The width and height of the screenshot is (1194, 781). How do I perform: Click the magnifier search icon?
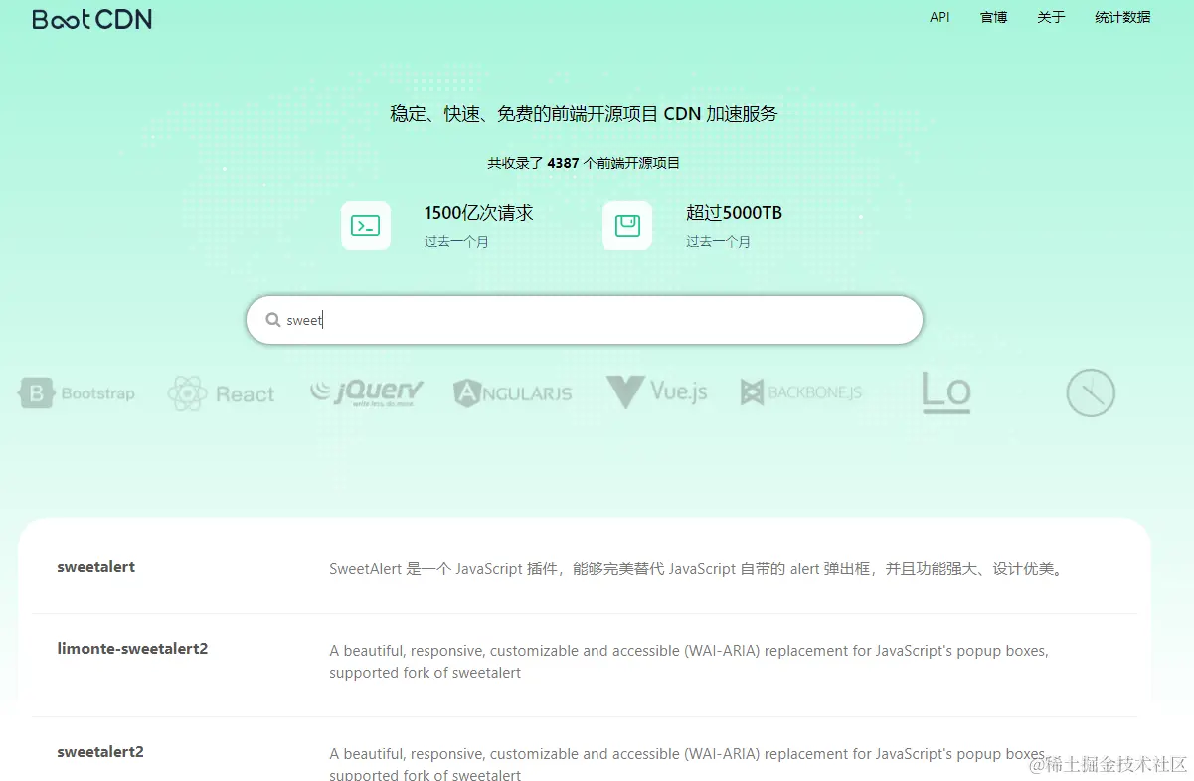[x=273, y=320]
